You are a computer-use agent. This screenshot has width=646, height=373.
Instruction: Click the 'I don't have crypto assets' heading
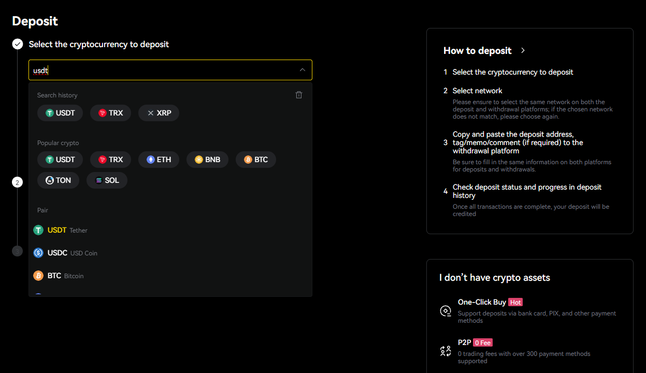[495, 278]
